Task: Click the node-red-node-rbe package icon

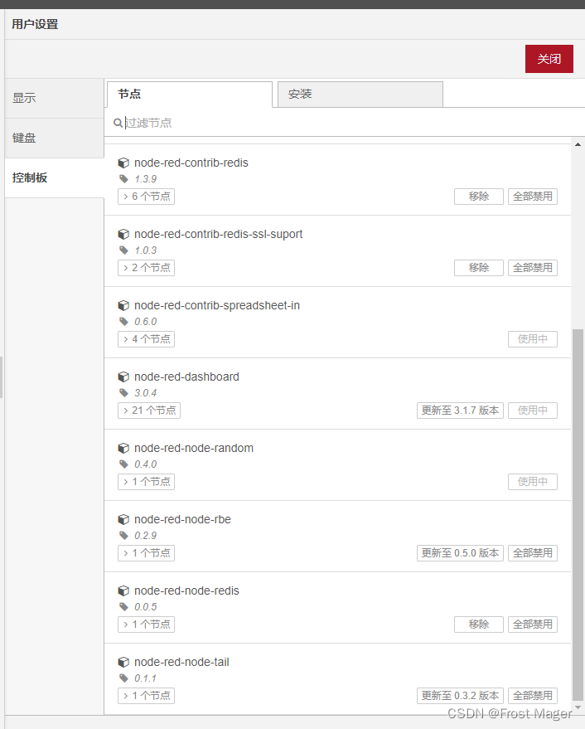Action: pos(123,519)
